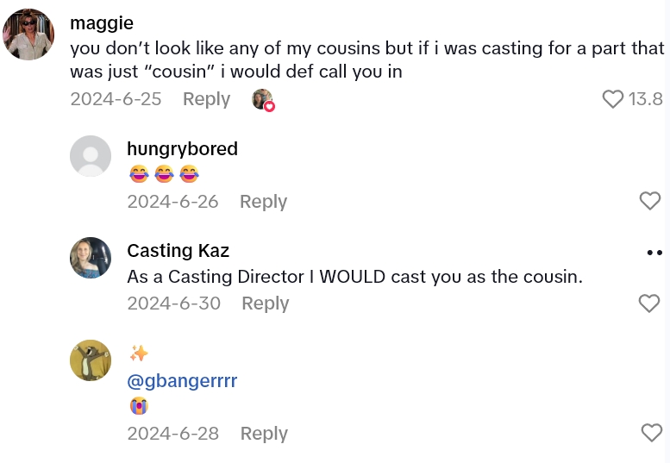Screen dimensions: 670x463
Task: Open the @gbangerrrr mention link
Action: tap(182, 381)
